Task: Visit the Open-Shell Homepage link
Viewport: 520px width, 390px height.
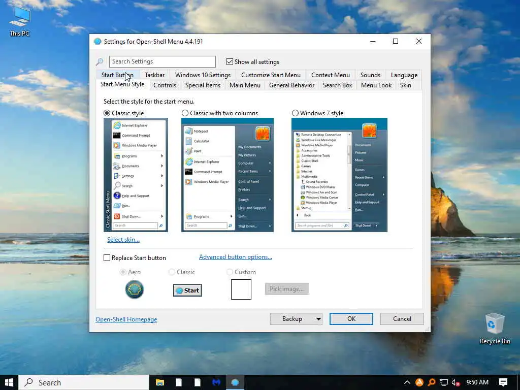Action: click(126, 319)
